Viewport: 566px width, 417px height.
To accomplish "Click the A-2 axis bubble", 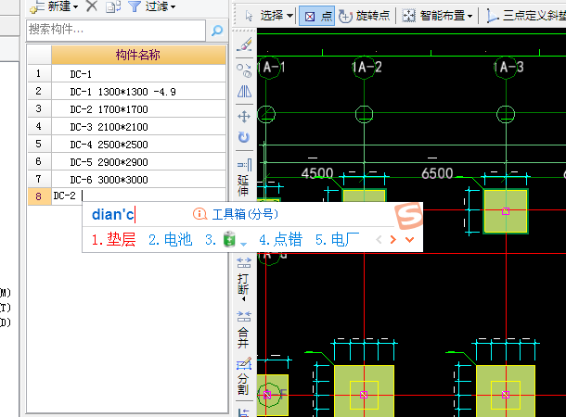I will click(x=366, y=67).
